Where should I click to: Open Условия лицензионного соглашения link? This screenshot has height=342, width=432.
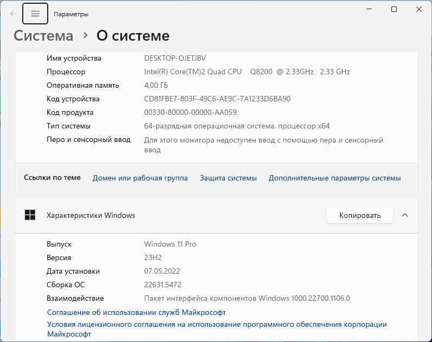pos(217,329)
